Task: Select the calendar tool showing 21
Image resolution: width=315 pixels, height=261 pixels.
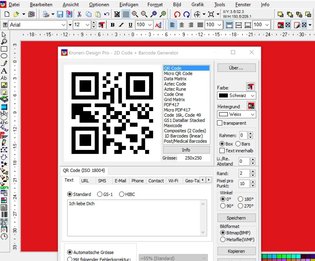Action: [x=4, y=229]
